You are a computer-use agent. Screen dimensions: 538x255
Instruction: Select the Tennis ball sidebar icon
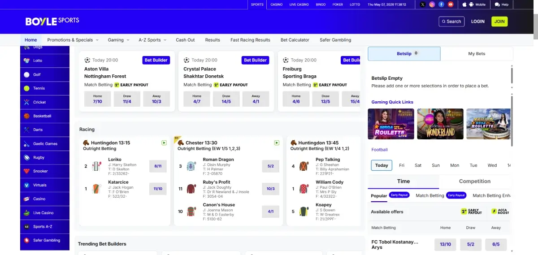coord(27,88)
